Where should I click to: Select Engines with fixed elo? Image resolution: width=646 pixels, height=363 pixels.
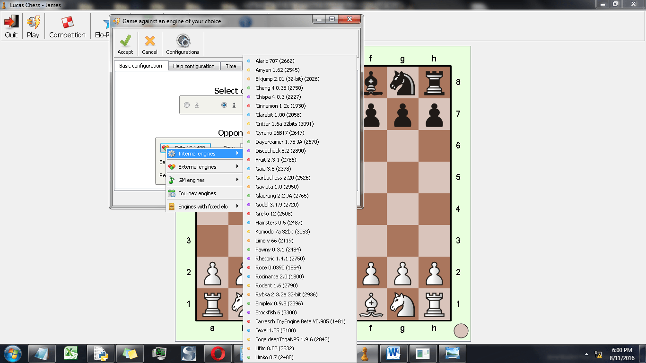(203, 206)
